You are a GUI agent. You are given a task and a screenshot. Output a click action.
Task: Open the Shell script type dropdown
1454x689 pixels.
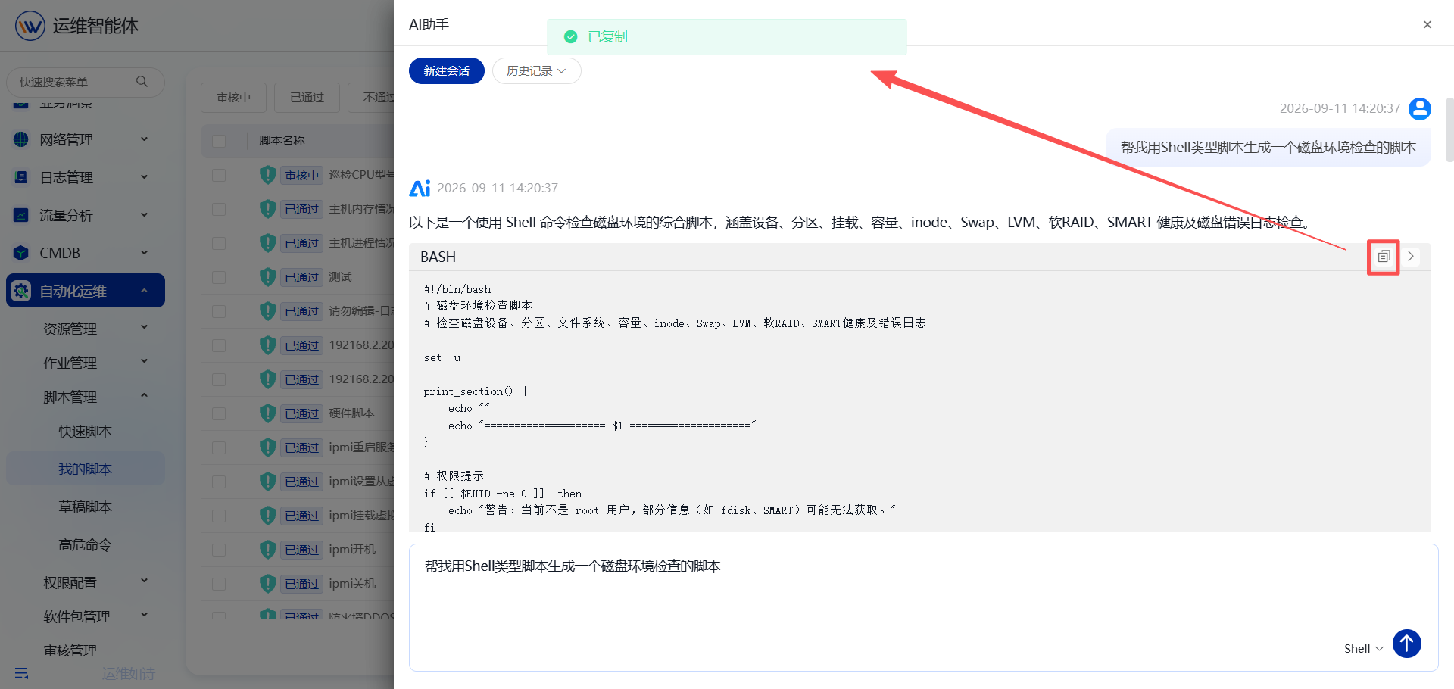point(1363,648)
